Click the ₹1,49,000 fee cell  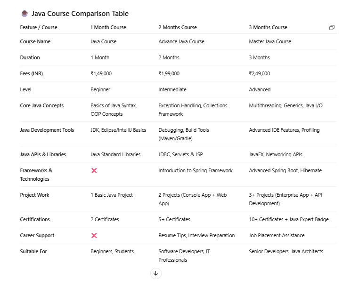(101, 73)
